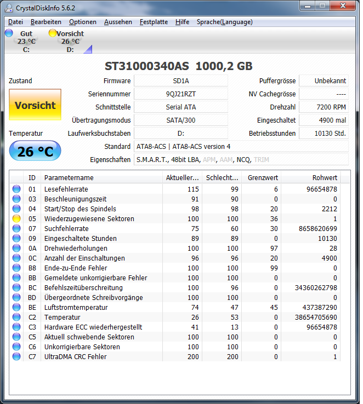Click the status orb for Drehwiederholungen
The image size is (363, 404).
16,248
